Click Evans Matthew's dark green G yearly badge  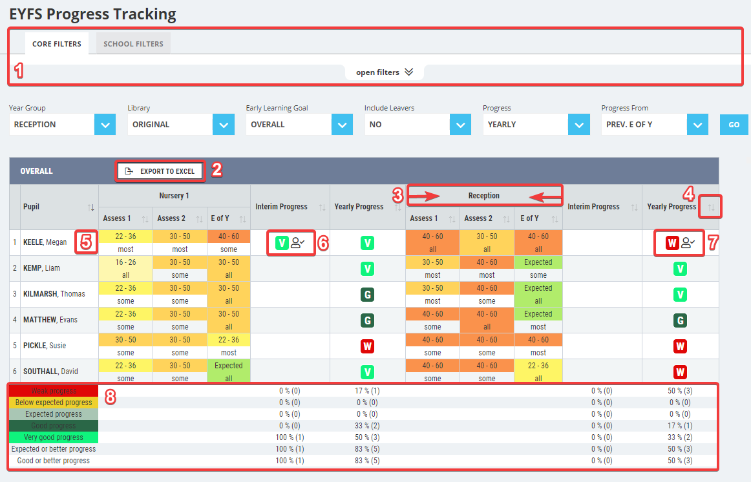[680, 320]
